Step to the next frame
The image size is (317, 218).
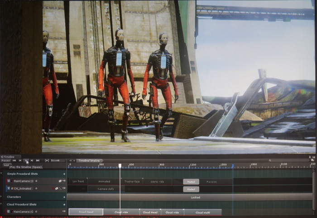(x=32, y=161)
